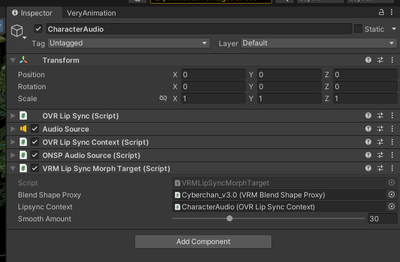Open the Layer dropdown showing Default

point(319,43)
